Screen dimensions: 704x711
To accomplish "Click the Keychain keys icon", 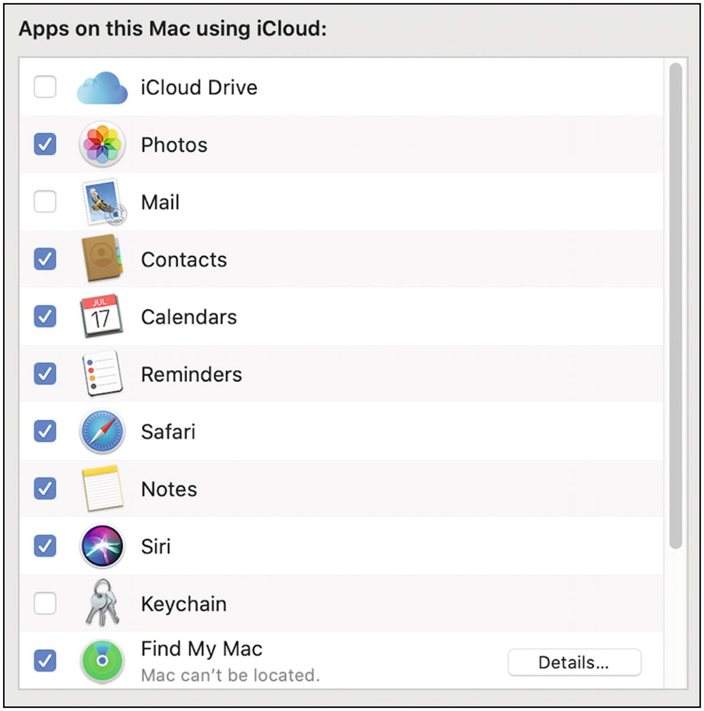I will click(103, 602).
